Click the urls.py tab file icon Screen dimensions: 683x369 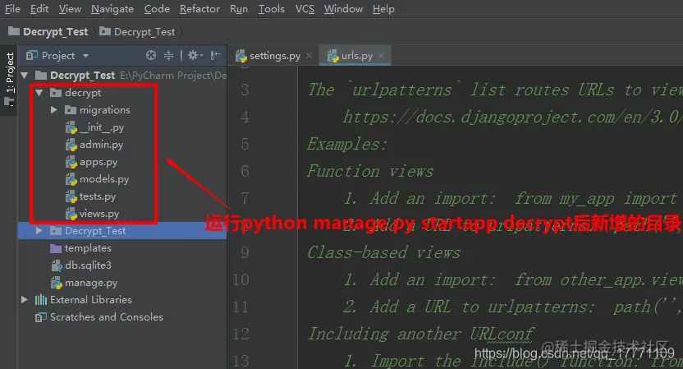[332, 56]
